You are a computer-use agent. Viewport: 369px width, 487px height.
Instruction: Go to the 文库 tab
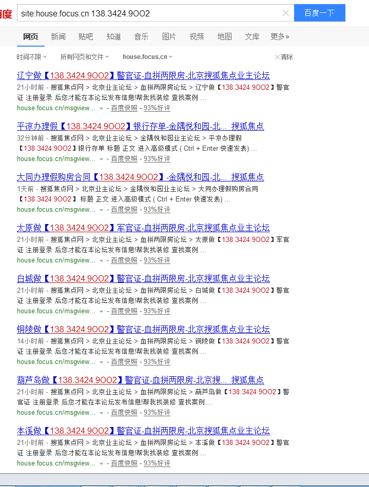pos(252,36)
